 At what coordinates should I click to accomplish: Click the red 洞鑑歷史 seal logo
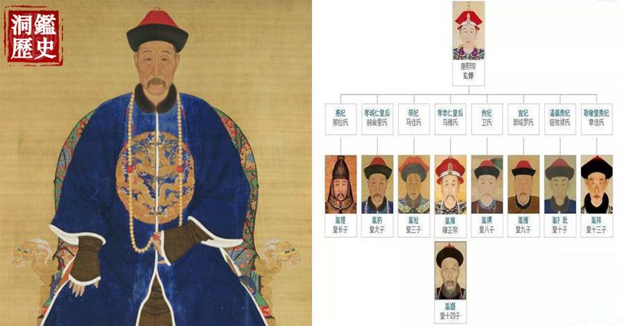33,37
